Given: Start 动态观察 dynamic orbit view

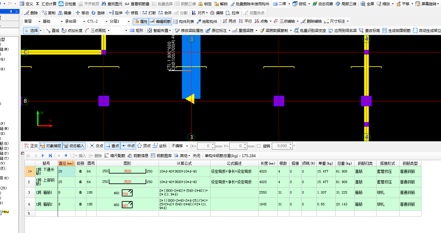Looking at the screenshot, I should 323,4.
